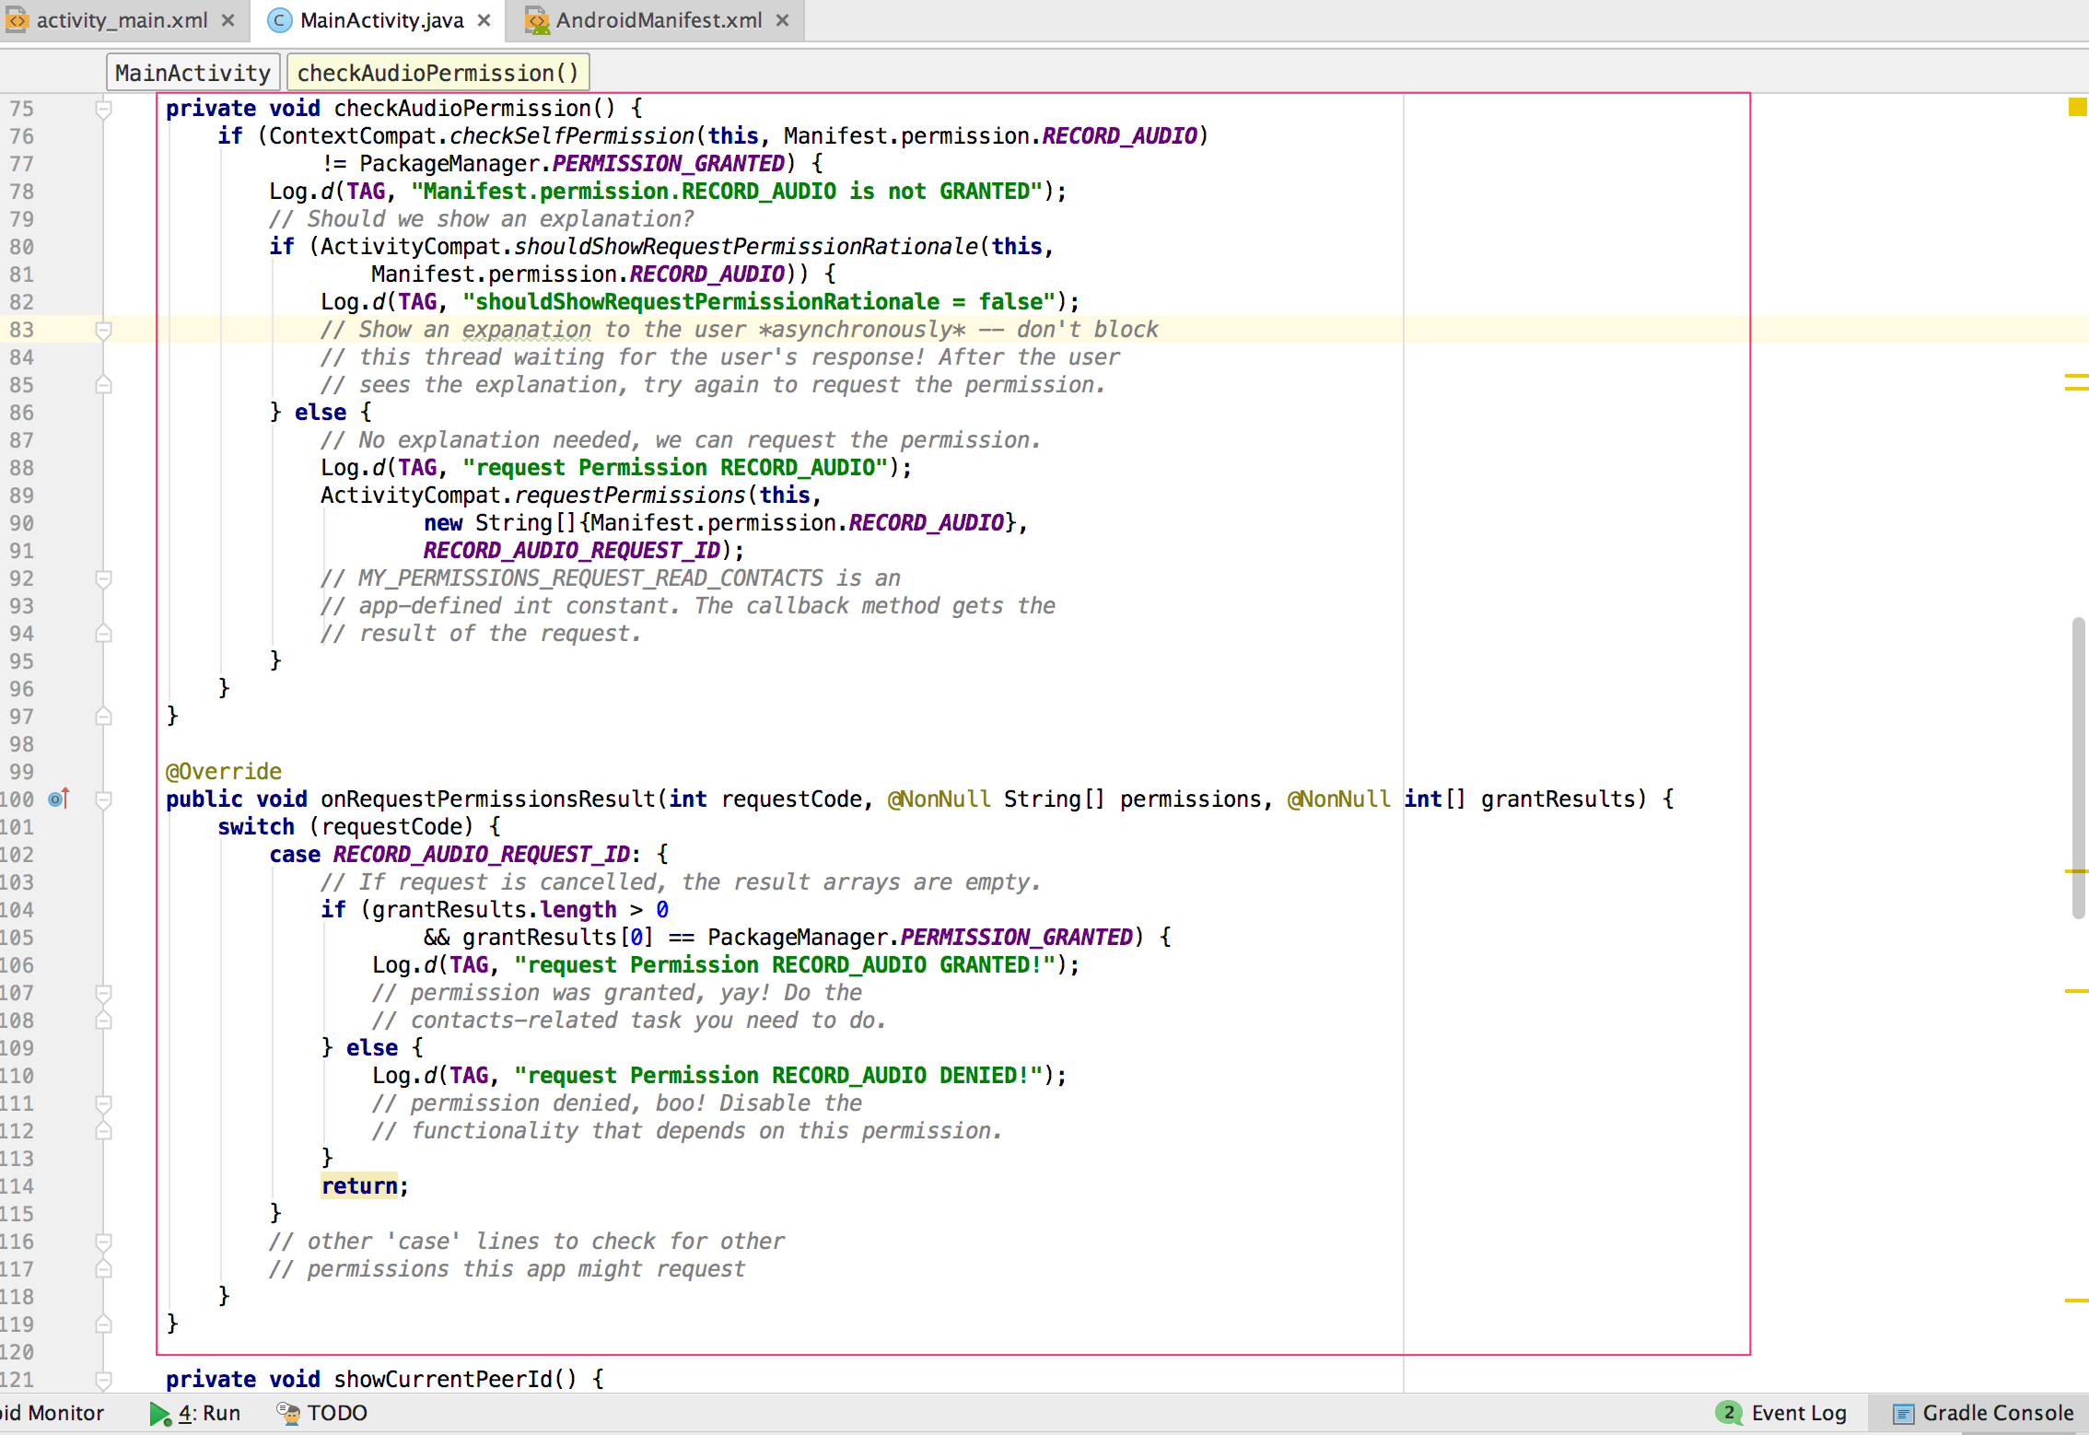
Task: Toggle the Android Monitor tool window
Action: point(51,1412)
